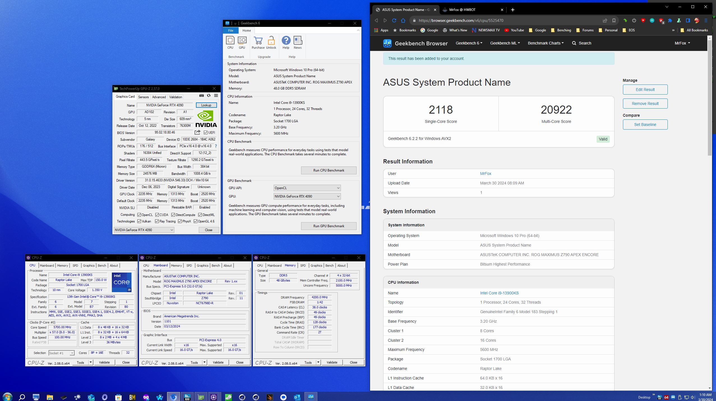Open the File menu in Geekbench 6
The height and width of the screenshot is (401, 716).
230,31
